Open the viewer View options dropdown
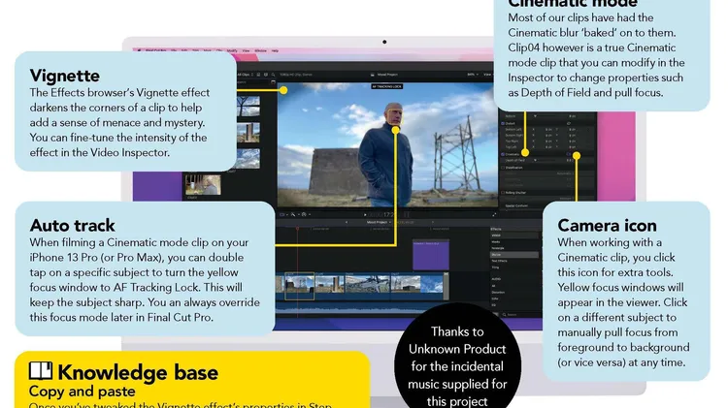The height and width of the screenshot is (408, 728). coord(487,75)
